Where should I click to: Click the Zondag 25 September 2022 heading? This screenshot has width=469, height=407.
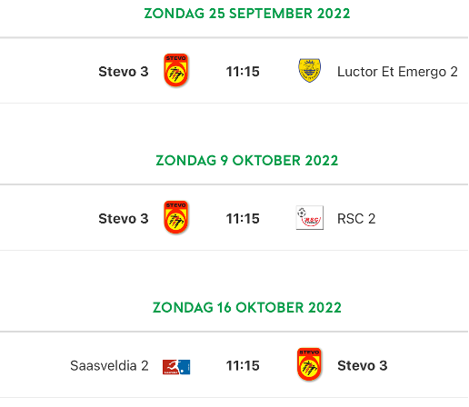[247, 14]
